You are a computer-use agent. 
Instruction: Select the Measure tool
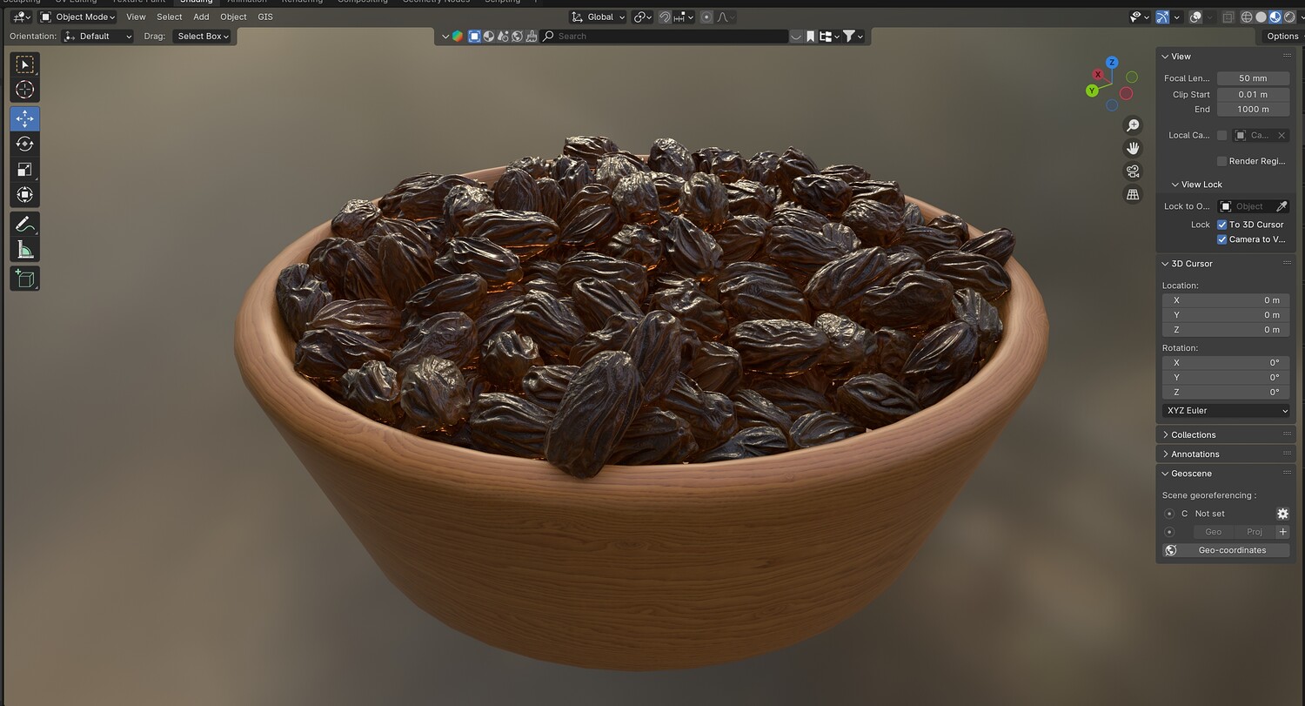[24, 250]
